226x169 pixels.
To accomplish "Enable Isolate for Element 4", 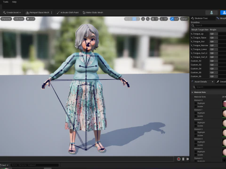I will [x=196, y=145].
